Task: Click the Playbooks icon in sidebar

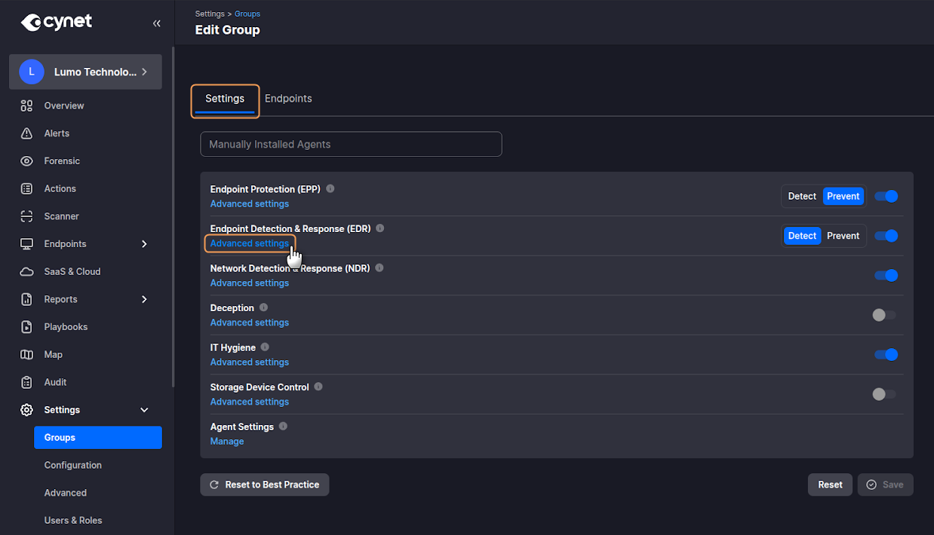Action: (27, 327)
